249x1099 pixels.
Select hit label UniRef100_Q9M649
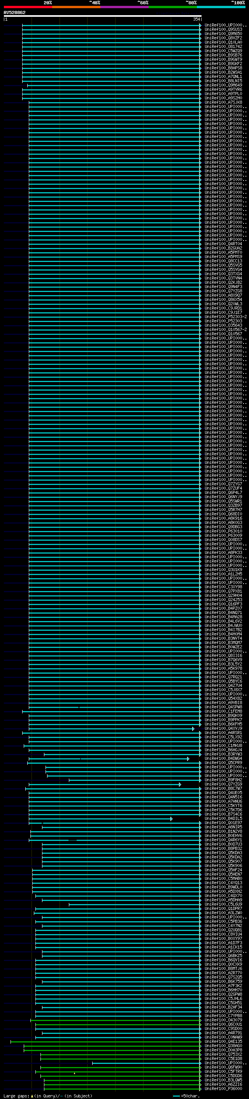pyautogui.click(x=223, y=85)
